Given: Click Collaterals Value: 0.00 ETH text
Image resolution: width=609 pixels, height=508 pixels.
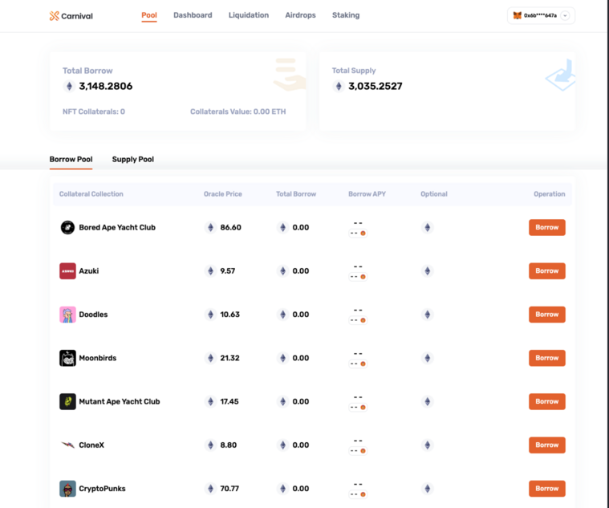Looking at the screenshot, I should coord(238,112).
